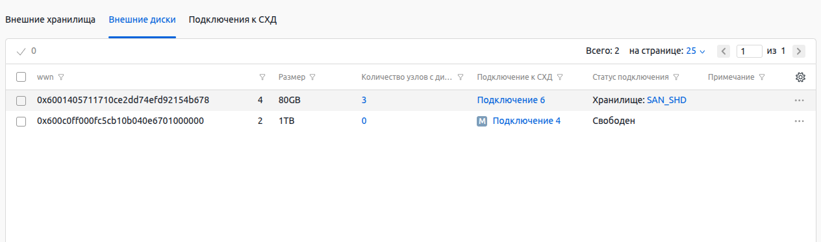Focus the page number input field
821x242 pixels.
[750, 51]
